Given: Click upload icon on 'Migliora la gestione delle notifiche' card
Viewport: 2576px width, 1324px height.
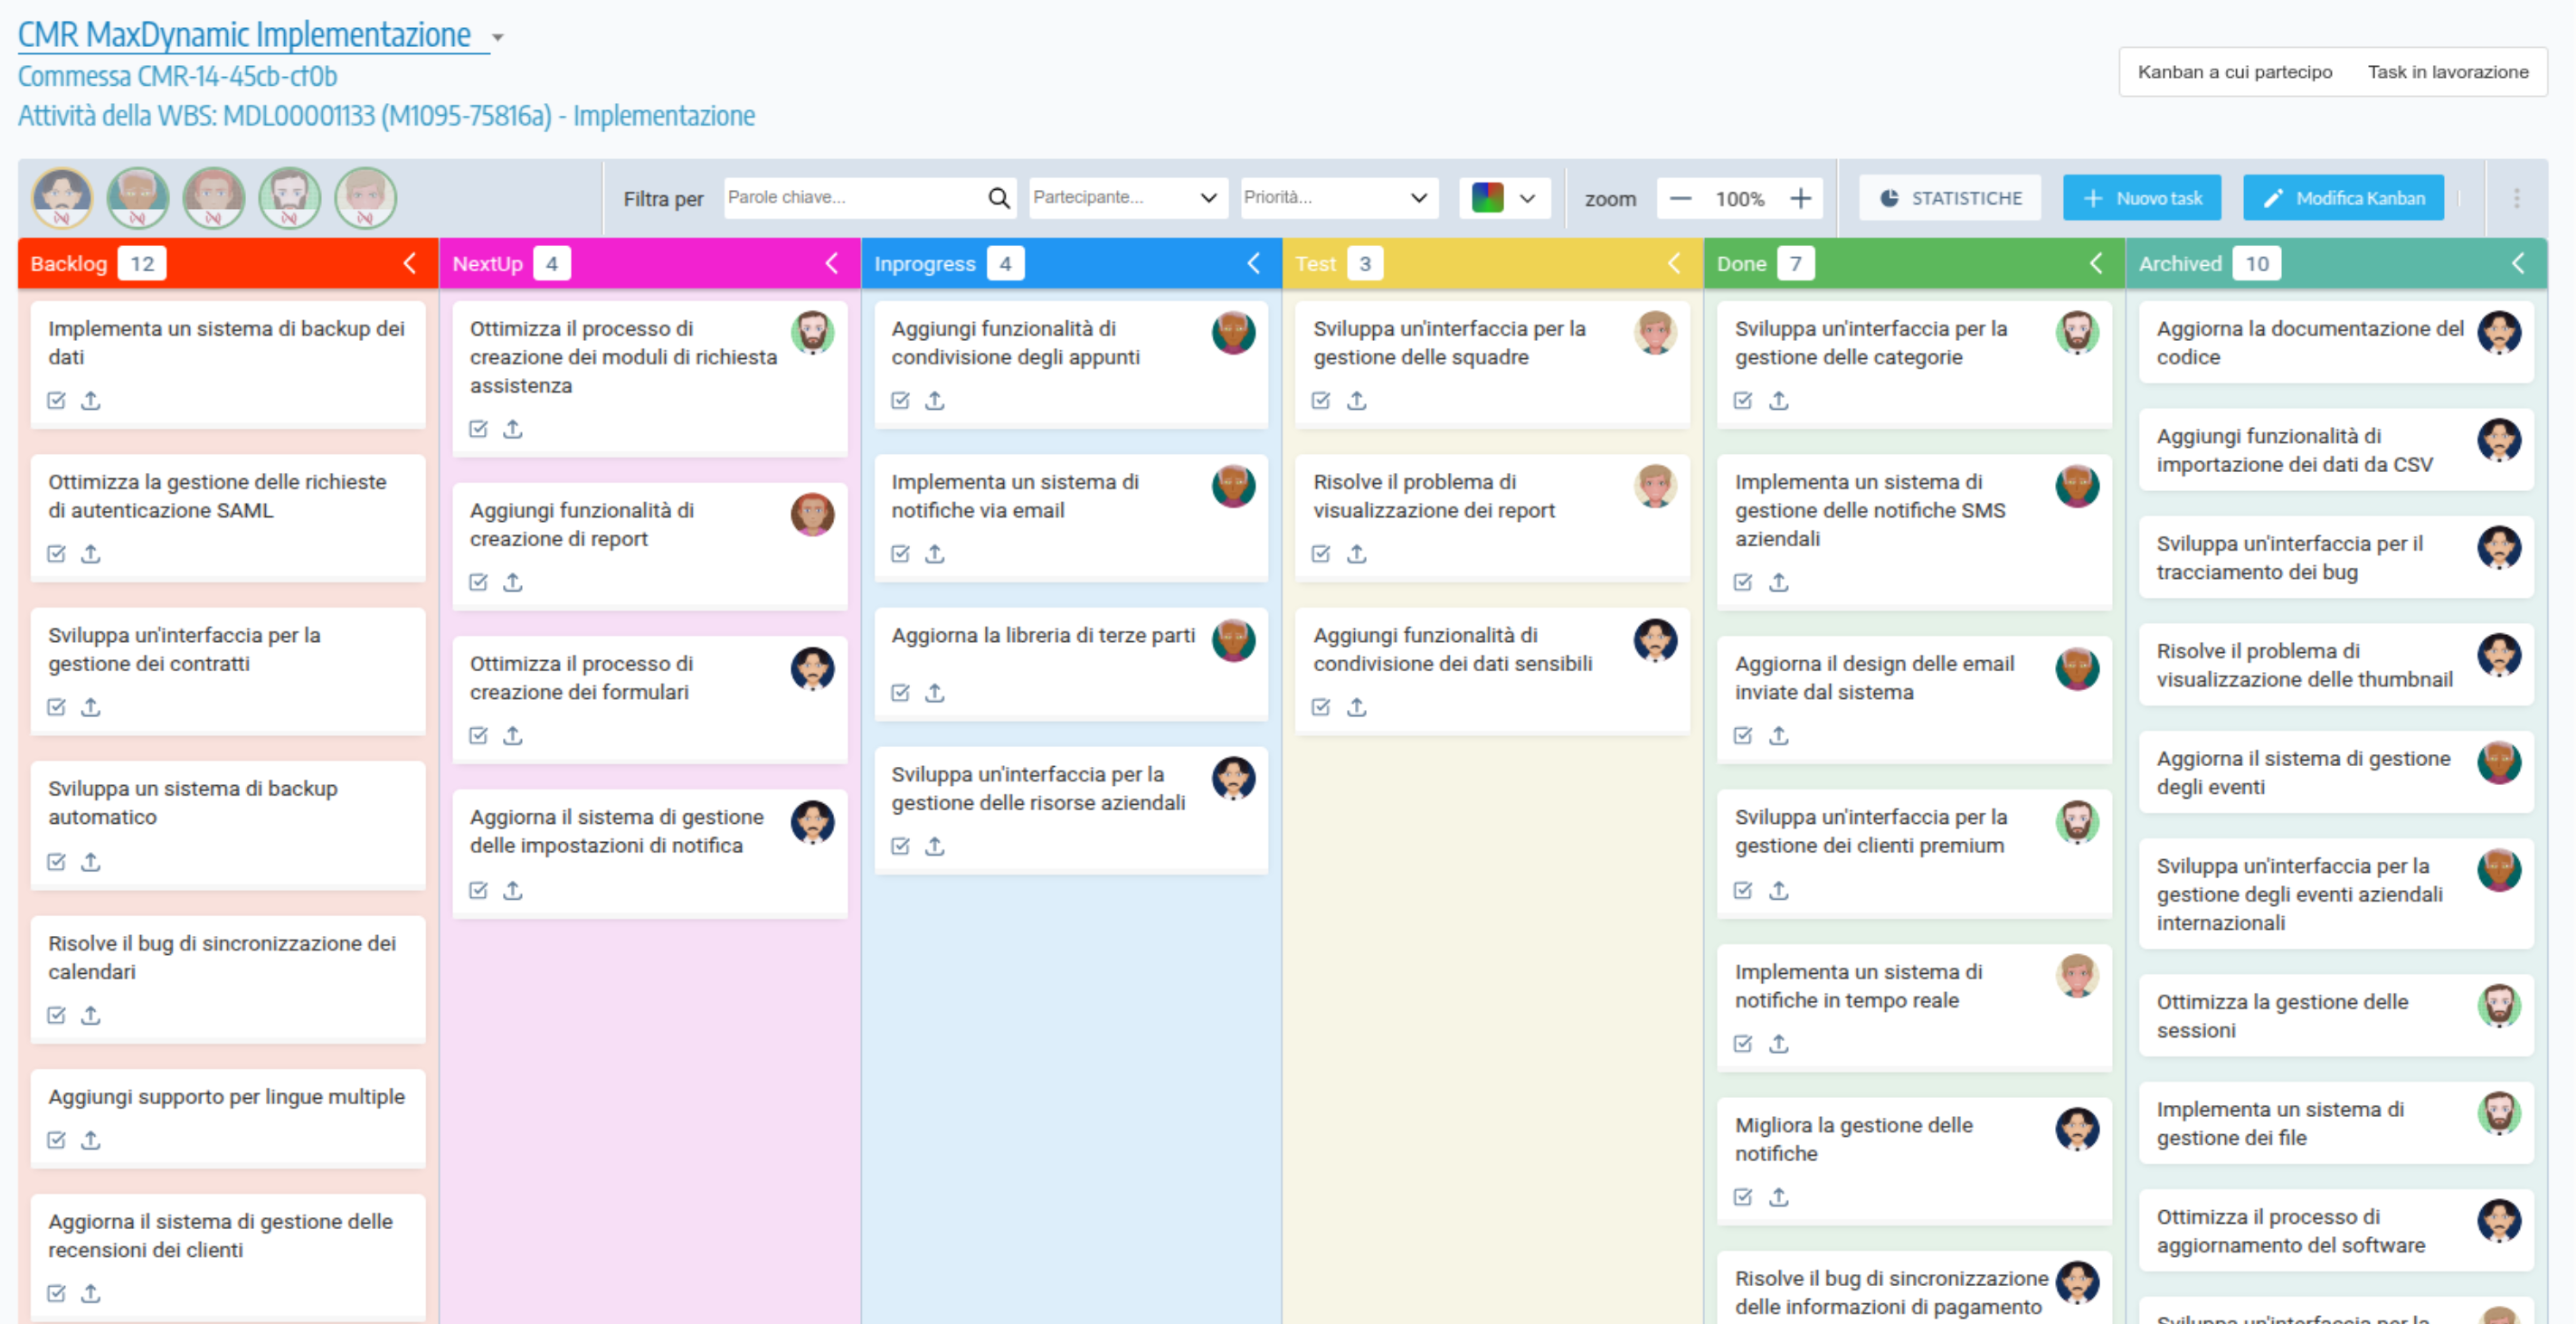Looking at the screenshot, I should point(1779,1196).
